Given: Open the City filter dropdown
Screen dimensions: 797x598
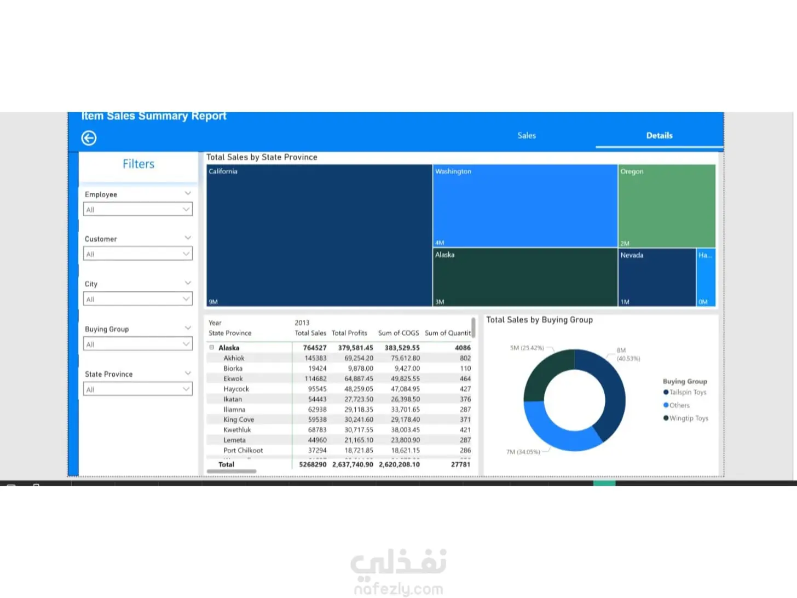Looking at the screenshot, I should [138, 299].
